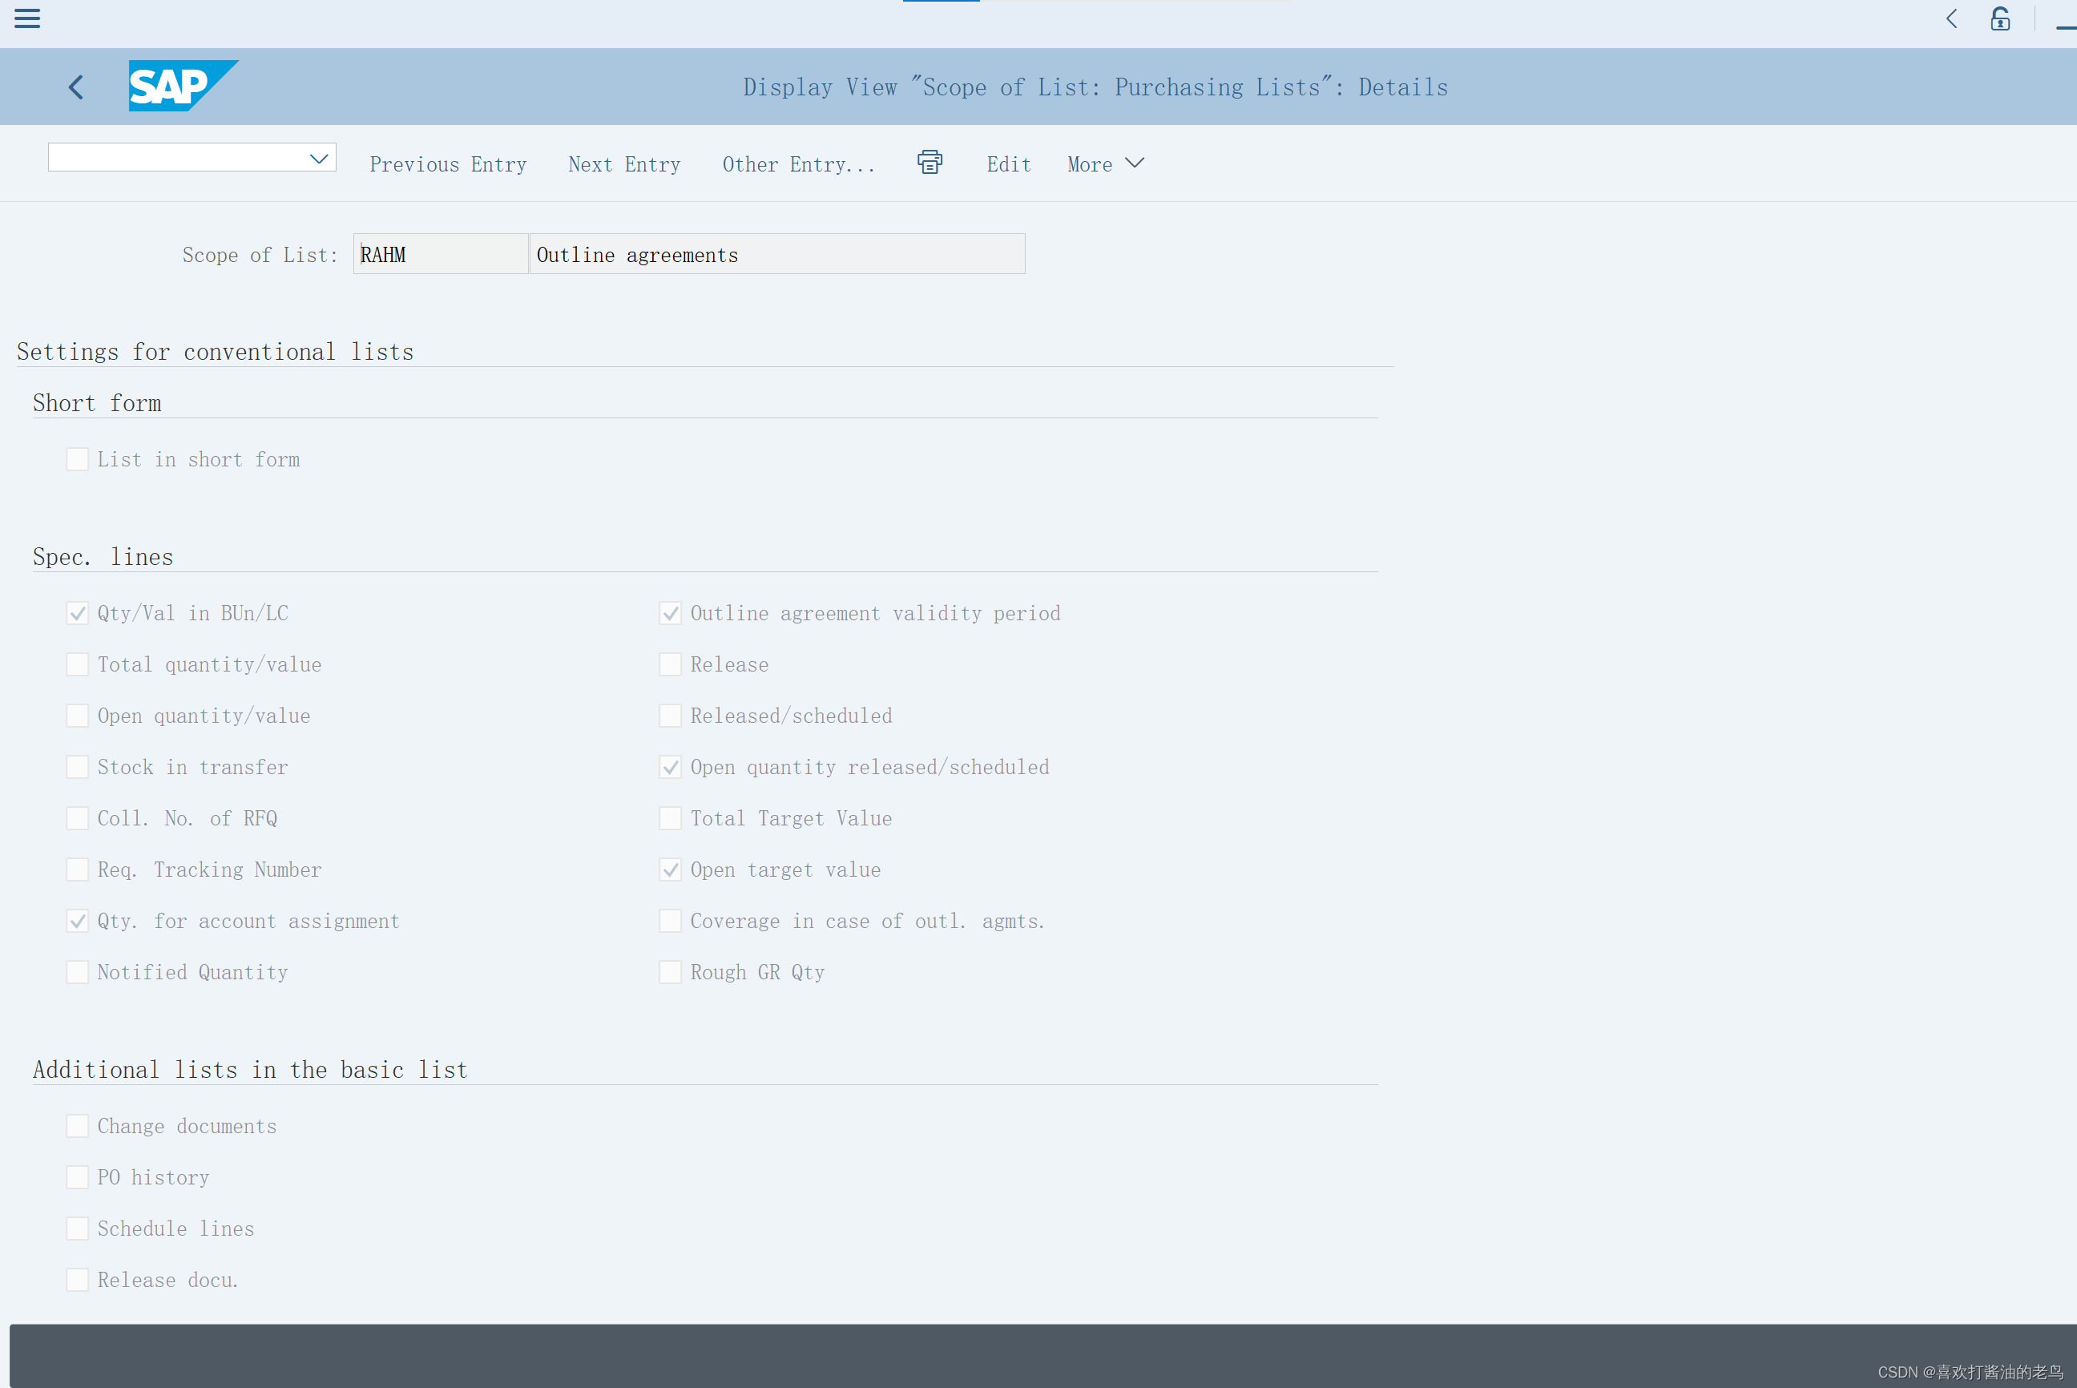Click the top-right left chevron icon
Image resolution: width=2077 pixels, height=1388 pixels.
click(x=1951, y=18)
